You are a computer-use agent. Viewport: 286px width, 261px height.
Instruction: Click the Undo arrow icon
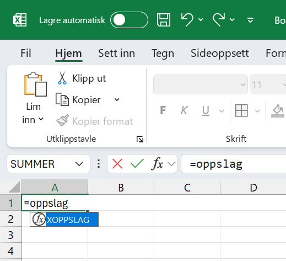tap(187, 19)
